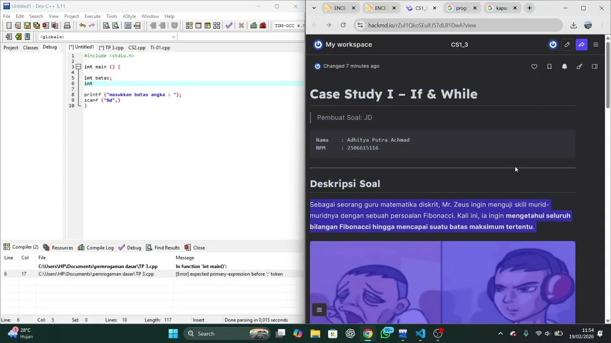This screenshot has height=343, width=611.
Task: Switch to the TP 3.cpp editor tab
Action: pos(111,48)
